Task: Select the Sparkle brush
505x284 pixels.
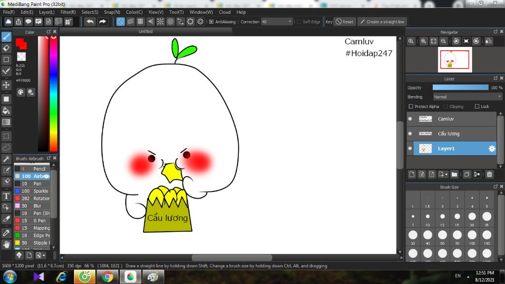Action: [x=32, y=191]
